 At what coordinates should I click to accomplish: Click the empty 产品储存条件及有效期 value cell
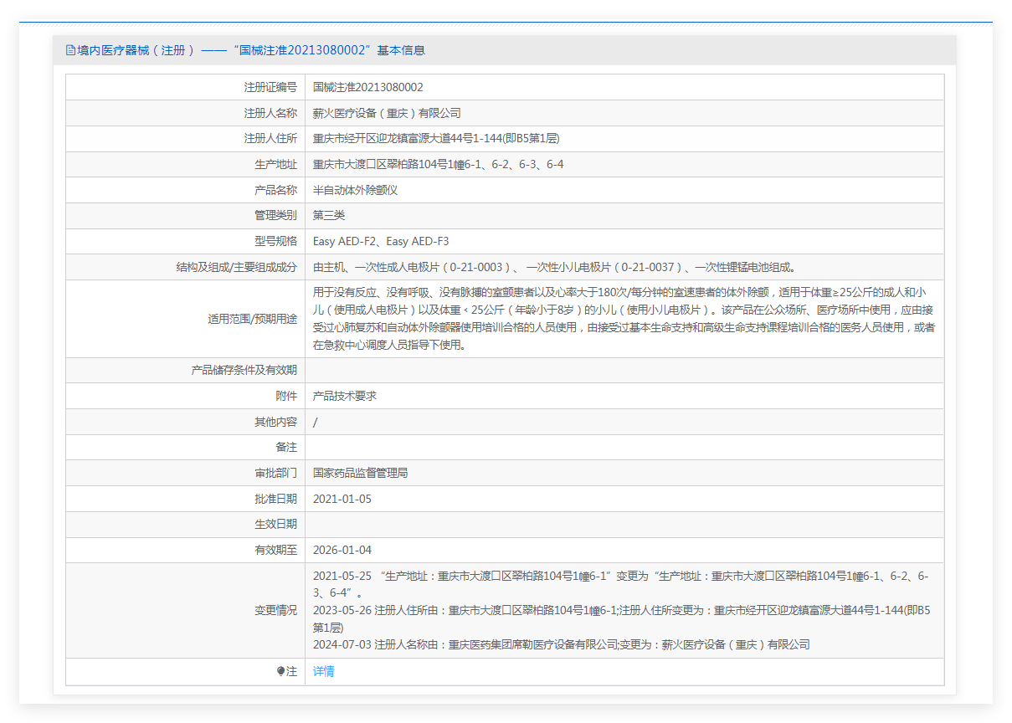pos(624,370)
